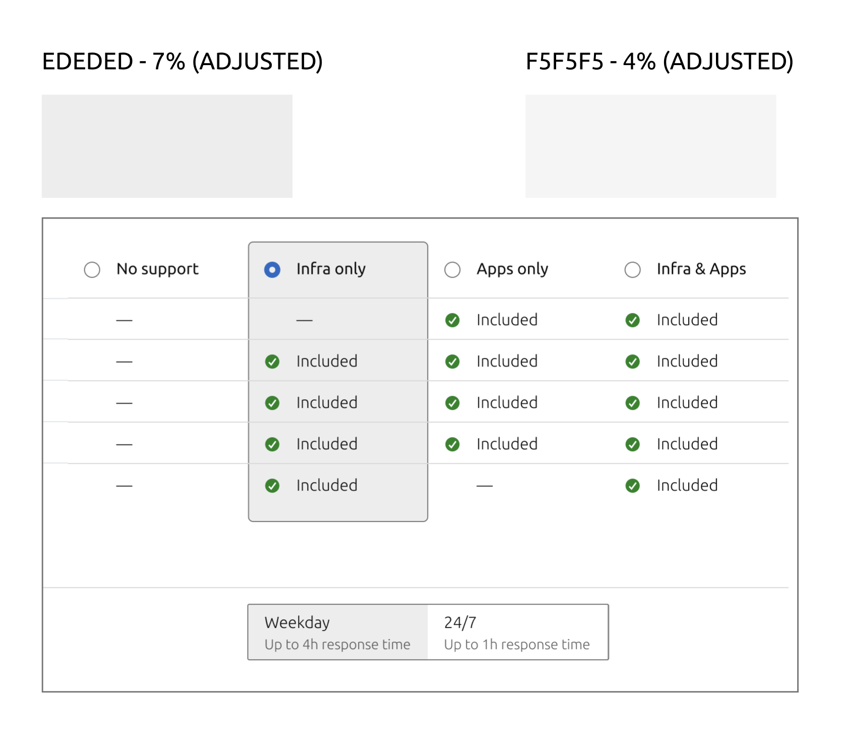Click the dash in the Infra only column
The width and height of the screenshot is (842, 746).
pyautogui.click(x=304, y=321)
